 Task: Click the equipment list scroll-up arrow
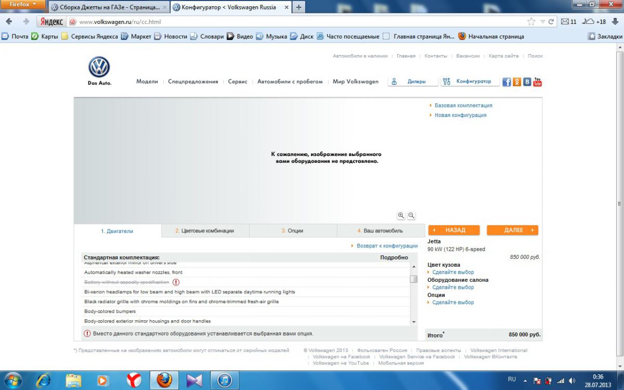tap(414, 267)
